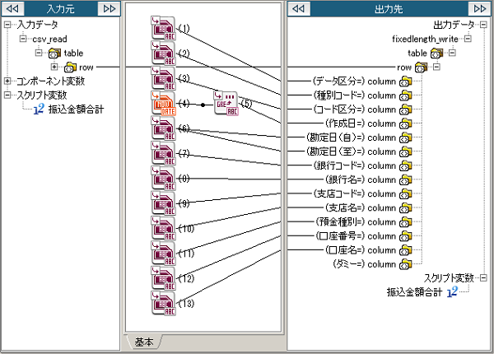Expand the コンポーネント変数 node
Image resolution: width=494 pixels, height=354 pixels.
pos(8,81)
